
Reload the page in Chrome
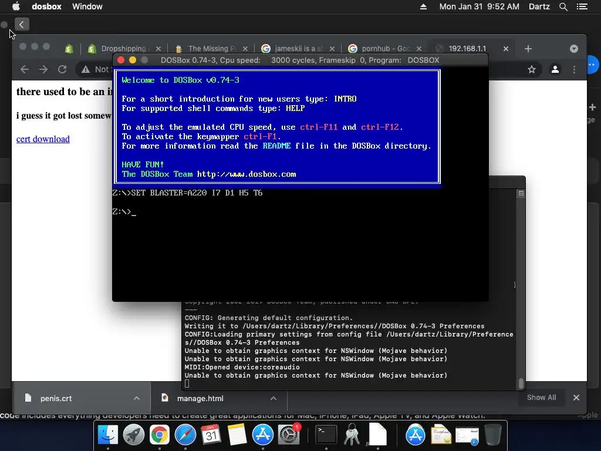click(62, 69)
